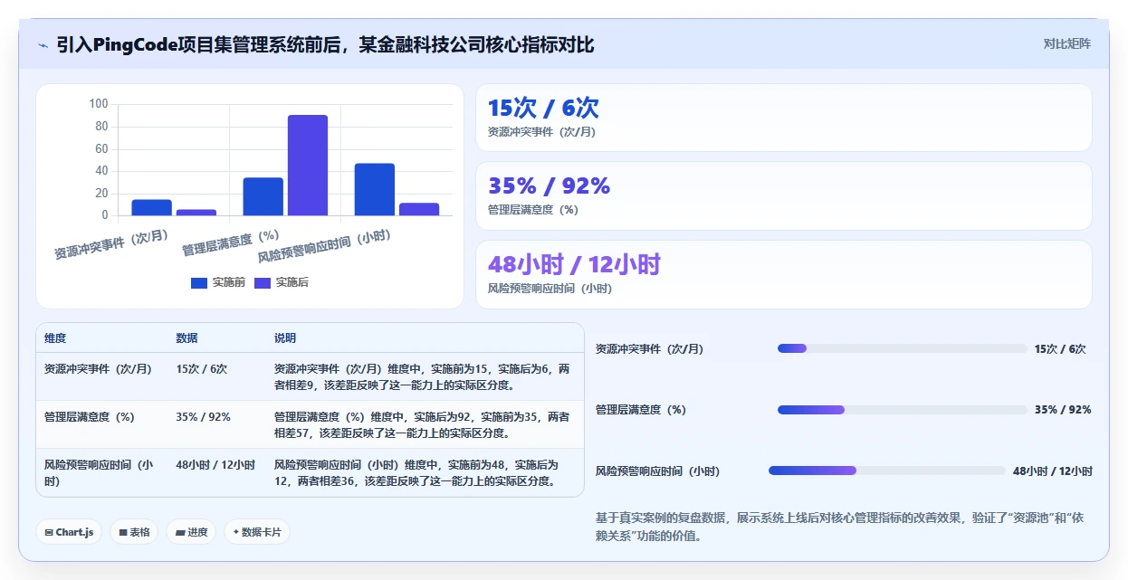Toggle the 实施后 legend swatch in the chart
The image size is (1128, 580).
coord(263,283)
